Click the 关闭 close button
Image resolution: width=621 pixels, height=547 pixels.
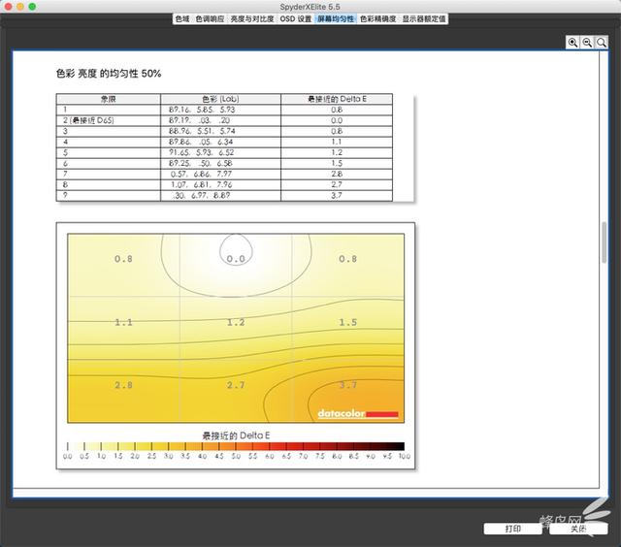[x=578, y=529]
